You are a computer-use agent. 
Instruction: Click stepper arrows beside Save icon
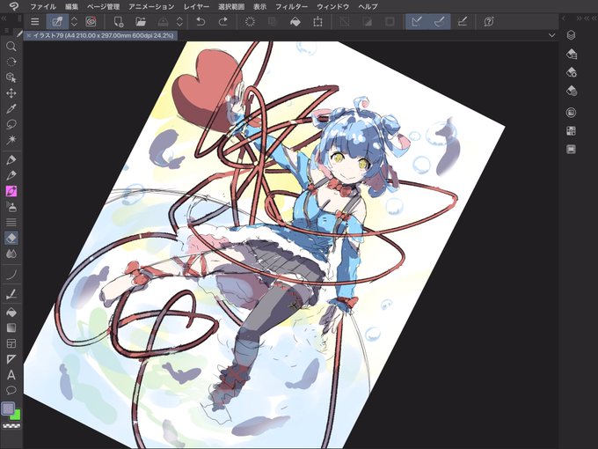coord(179,22)
